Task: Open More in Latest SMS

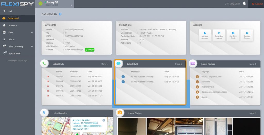Action: (x=178, y=64)
